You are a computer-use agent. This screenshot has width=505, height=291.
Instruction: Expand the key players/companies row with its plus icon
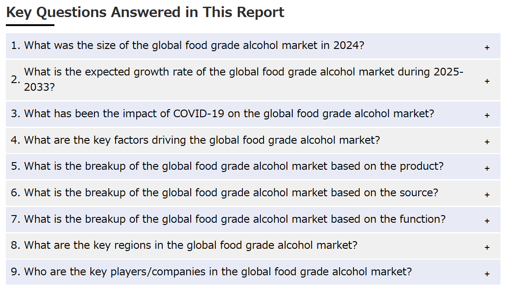pos(487,274)
